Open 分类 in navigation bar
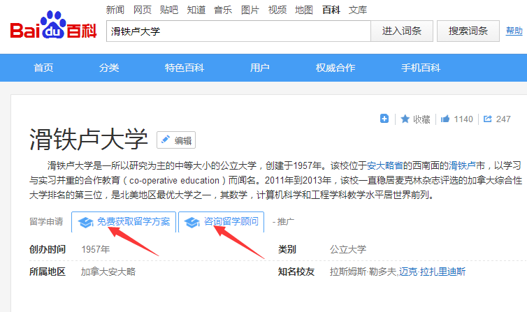 pos(109,68)
